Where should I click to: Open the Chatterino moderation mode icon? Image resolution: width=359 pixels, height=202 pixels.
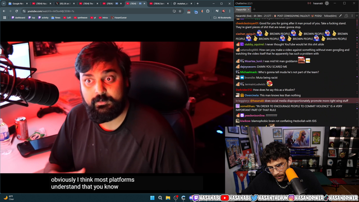tap(346, 16)
